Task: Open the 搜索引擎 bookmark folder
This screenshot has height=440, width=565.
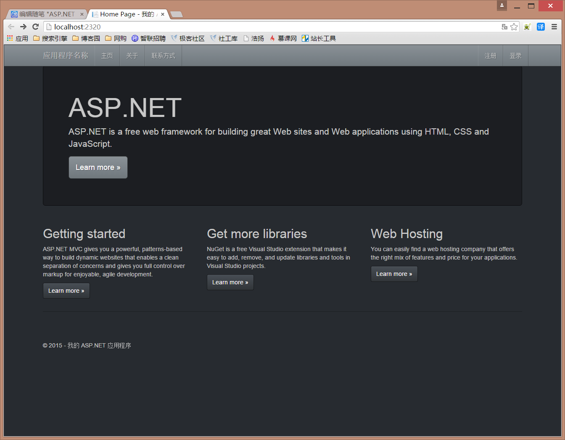Action: coord(50,38)
